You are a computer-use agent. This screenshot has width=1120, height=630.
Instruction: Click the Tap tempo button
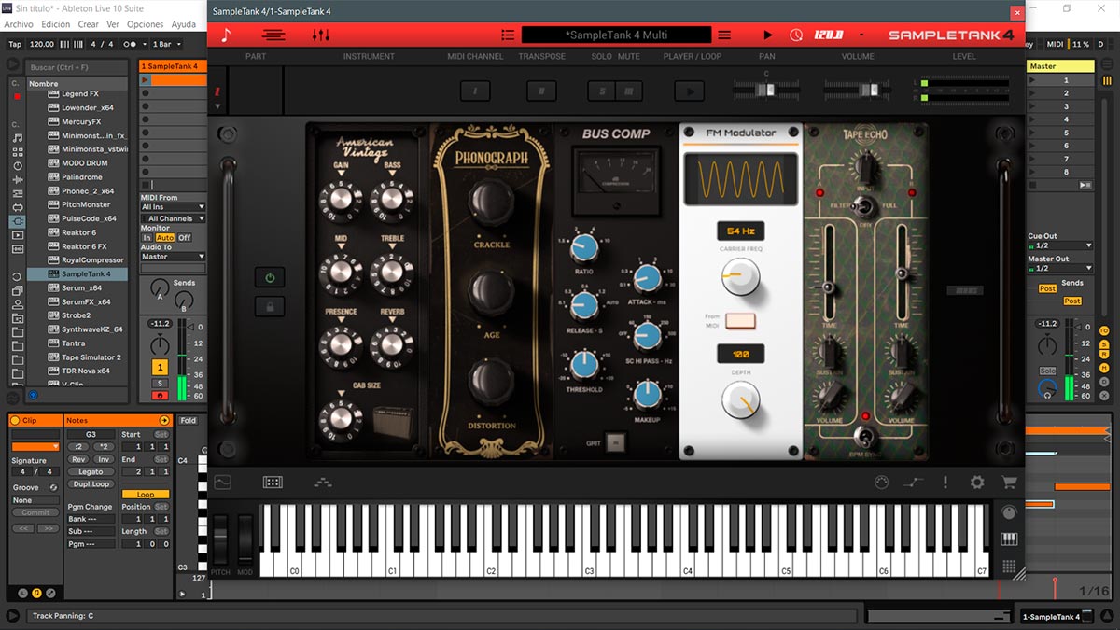15,44
